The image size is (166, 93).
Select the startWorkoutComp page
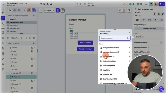tap(21, 22)
